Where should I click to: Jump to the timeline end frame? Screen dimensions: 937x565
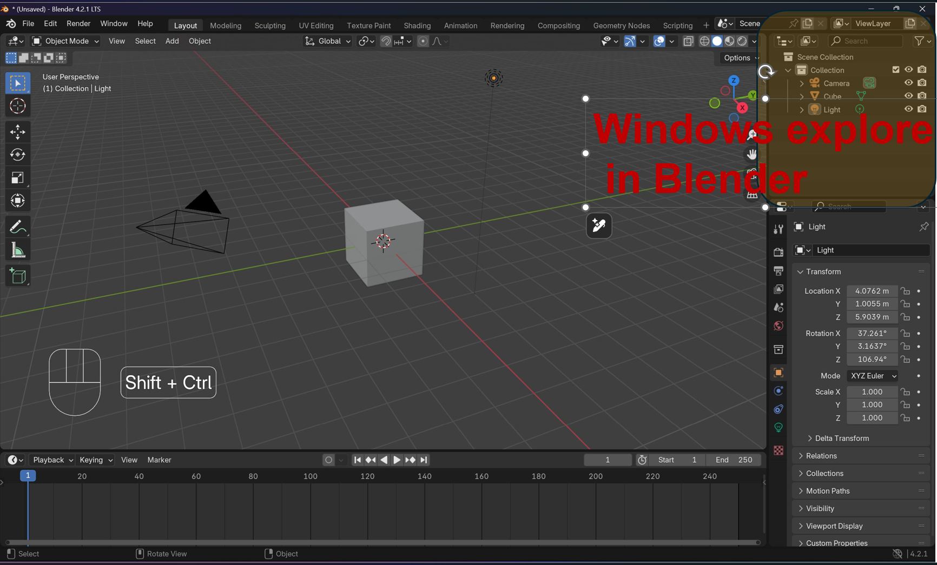click(424, 460)
